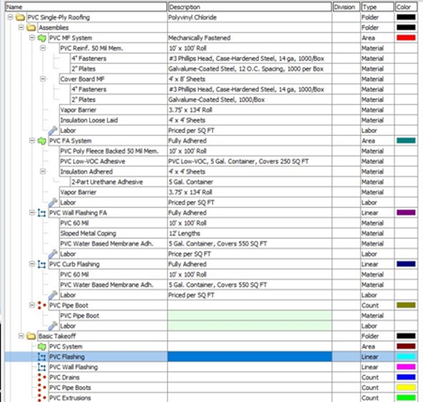Open the dark red color swatch for PVC System

pyautogui.click(x=406, y=347)
